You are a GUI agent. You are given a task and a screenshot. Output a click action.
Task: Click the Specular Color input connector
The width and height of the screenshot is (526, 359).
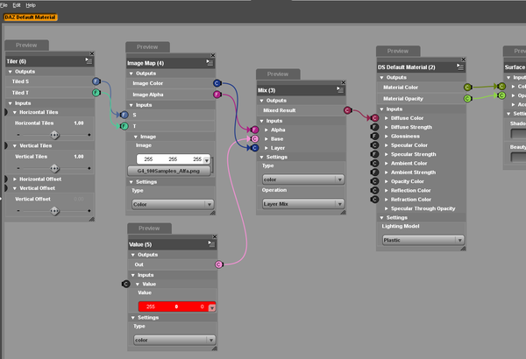(x=374, y=145)
